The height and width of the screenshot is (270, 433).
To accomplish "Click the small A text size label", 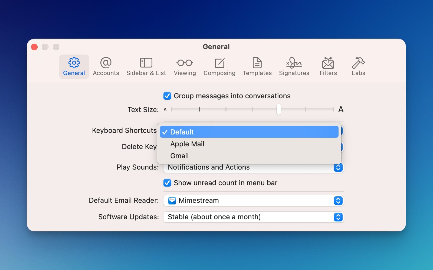I will (165, 110).
